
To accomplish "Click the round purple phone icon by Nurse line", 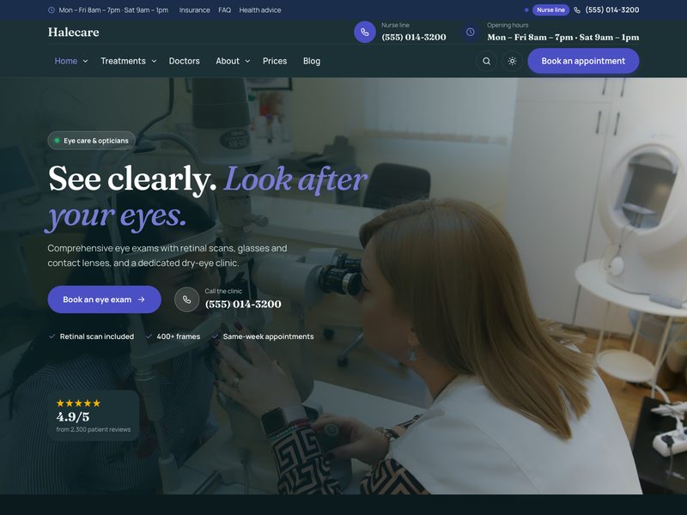I will [364, 32].
